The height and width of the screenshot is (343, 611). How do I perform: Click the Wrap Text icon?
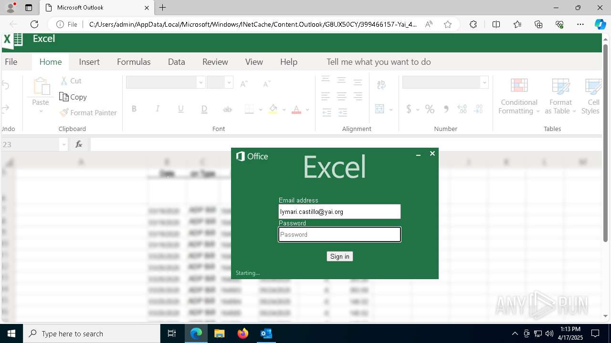click(x=381, y=85)
